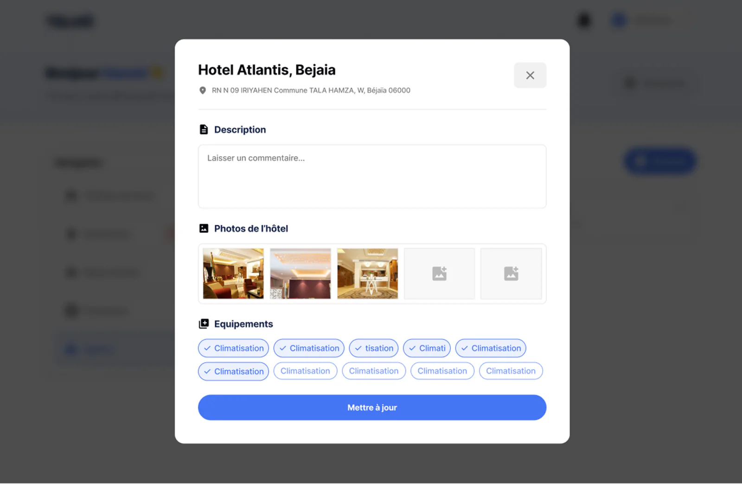This screenshot has height=484, width=742.
Task: Click the 'Equipements' heading text
Action: pyautogui.click(x=243, y=324)
